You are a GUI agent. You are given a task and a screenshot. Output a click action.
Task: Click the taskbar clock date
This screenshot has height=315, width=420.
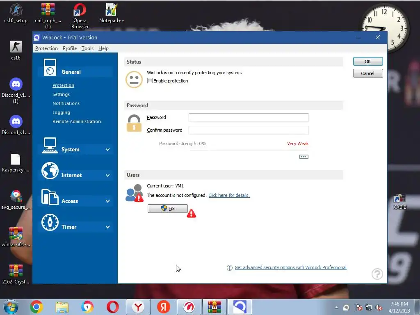(x=399, y=307)
